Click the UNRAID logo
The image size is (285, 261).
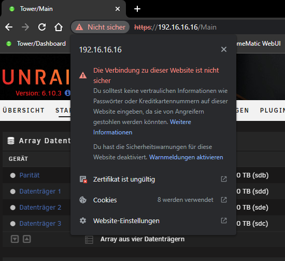pyautogui.click(x=36, y=77)
